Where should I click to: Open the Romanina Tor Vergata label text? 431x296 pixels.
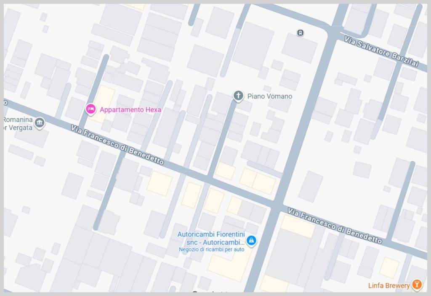click(18, 123)
